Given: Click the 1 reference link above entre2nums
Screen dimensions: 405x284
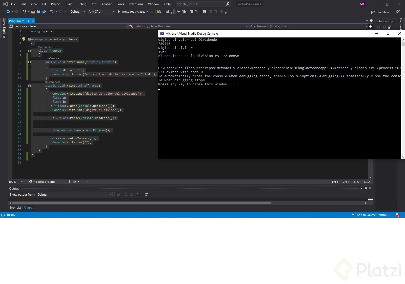Looking at the screenshot, I should click(x=52, y=58).
